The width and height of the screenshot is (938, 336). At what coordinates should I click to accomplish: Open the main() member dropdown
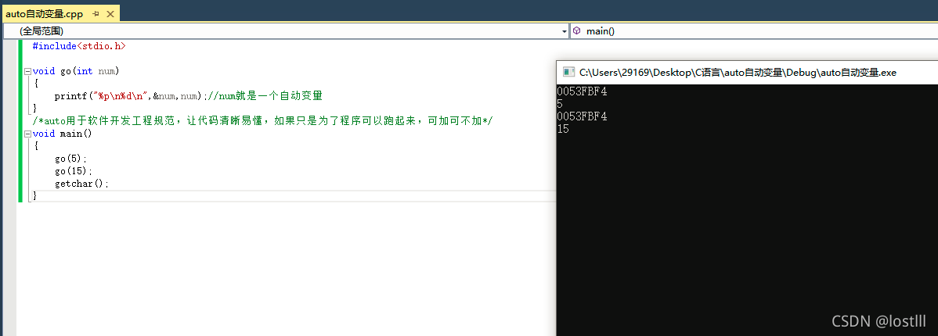point(754,31)
